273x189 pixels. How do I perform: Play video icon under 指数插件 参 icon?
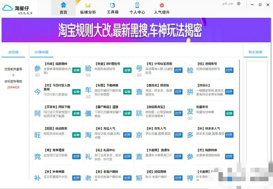tap(37, 75)
